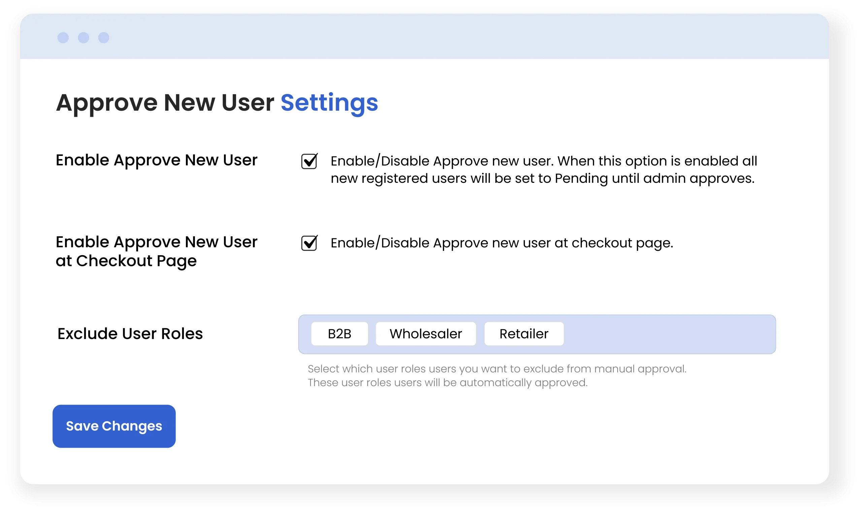Image resolution: width=862 pixels, height=513 pixels.
Task: Click the "automatically approved" help text line
Action: pos(447,383)
